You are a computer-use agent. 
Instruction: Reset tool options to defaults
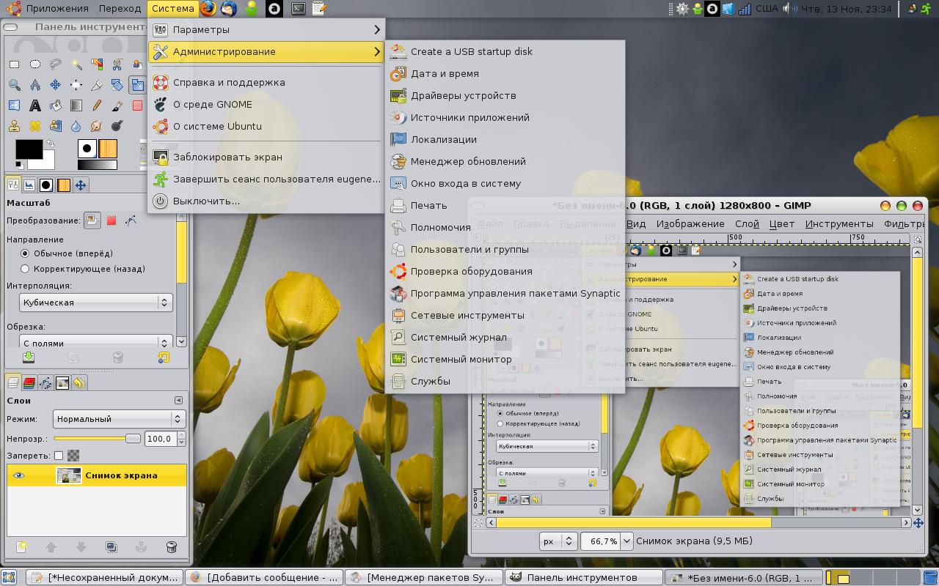click(163, 357)
